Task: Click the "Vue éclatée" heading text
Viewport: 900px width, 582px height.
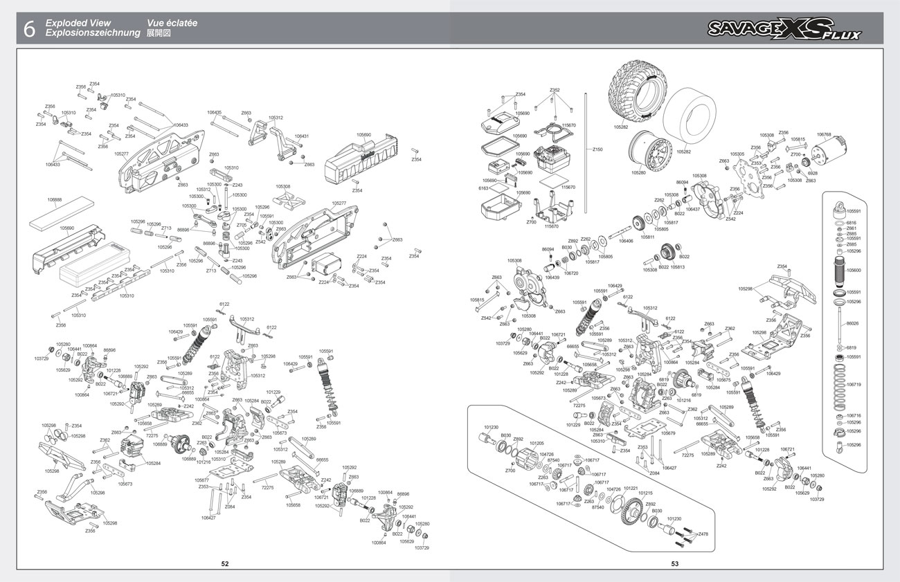Action: [x=172, y=23]
